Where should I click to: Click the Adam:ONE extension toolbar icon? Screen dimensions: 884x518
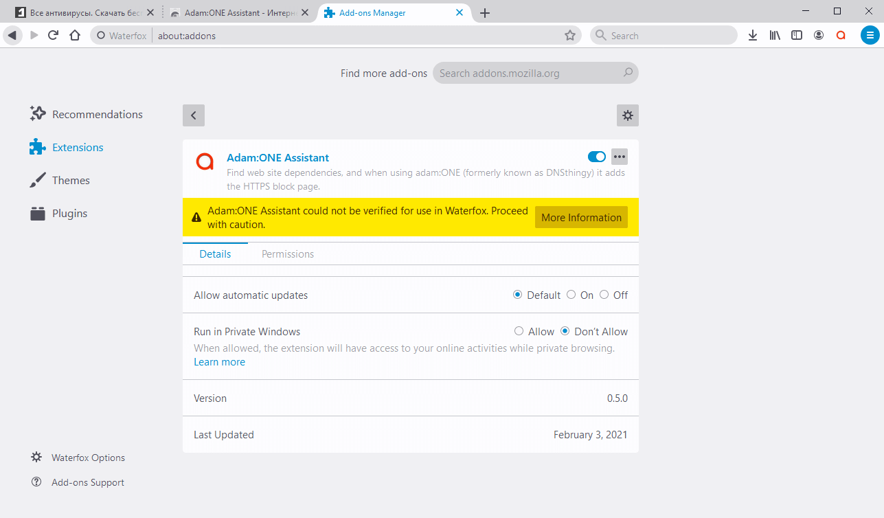pyautogui.click(x=841, y=35)
